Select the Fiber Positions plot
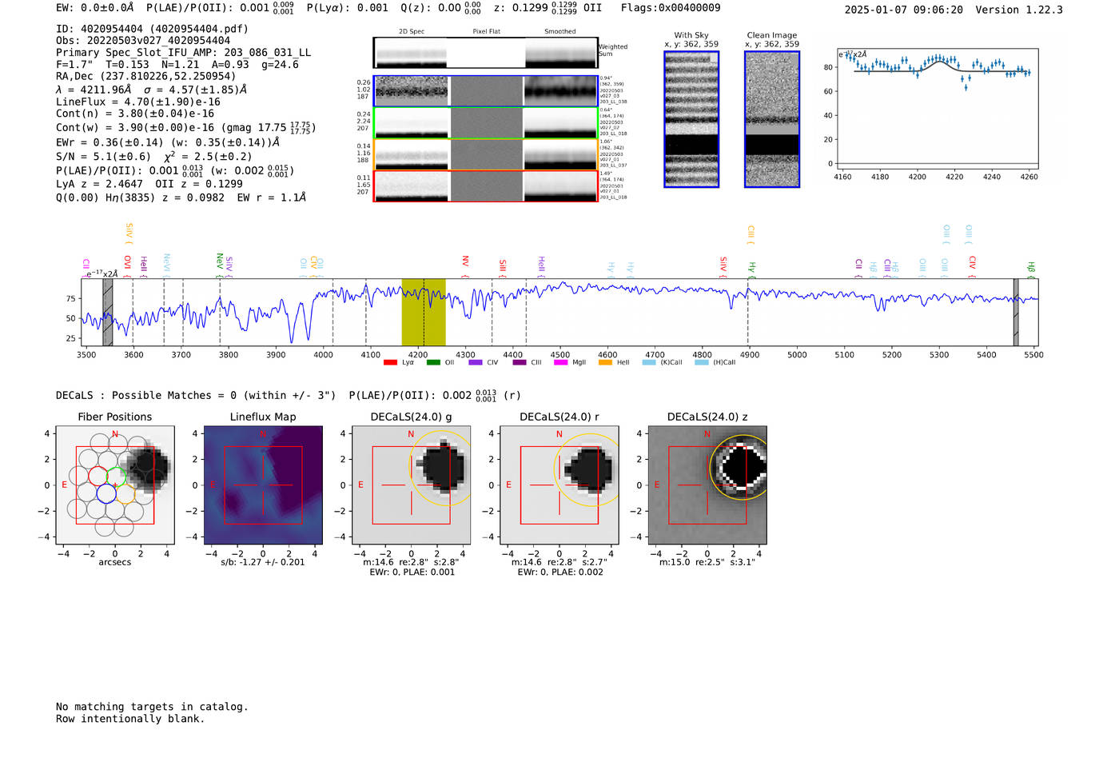1119x762 pixels. pyautogui.click(x=115, y=485)
